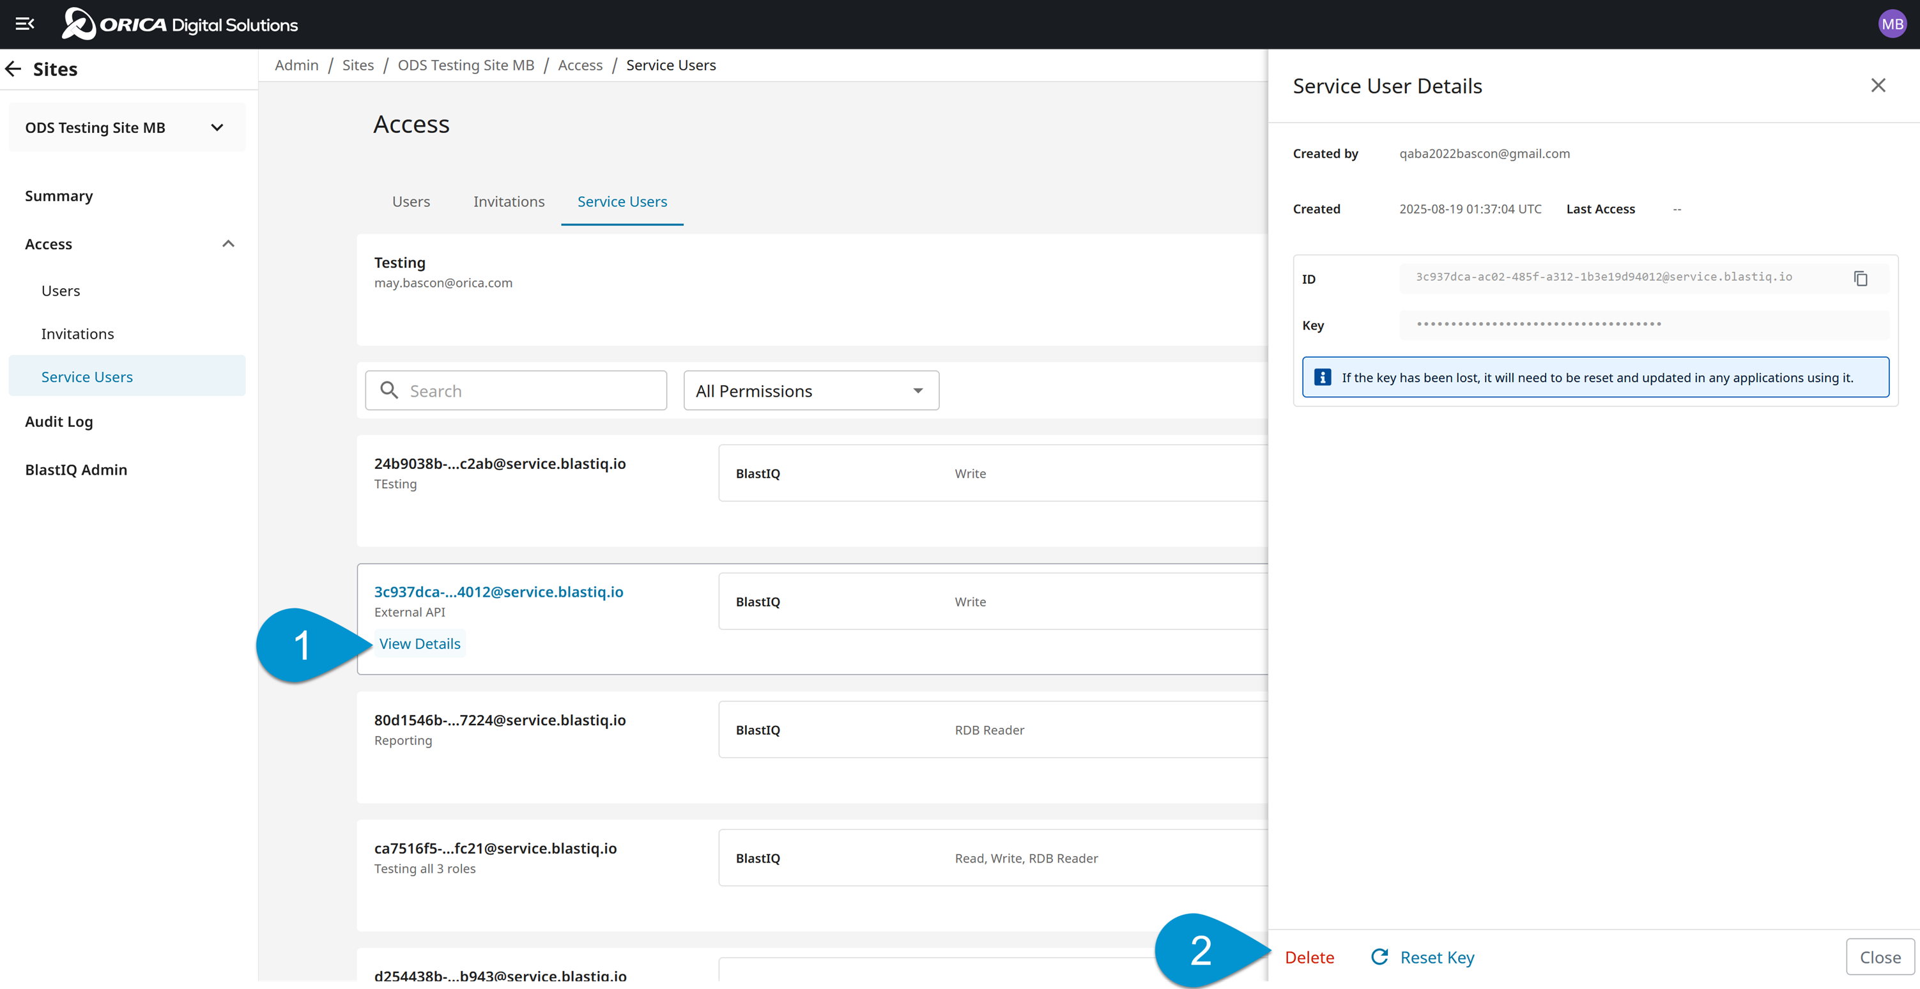Screen dimensions: 1920x989
Task: Go to Admin breadcrumb
Action: pos(296,65)
